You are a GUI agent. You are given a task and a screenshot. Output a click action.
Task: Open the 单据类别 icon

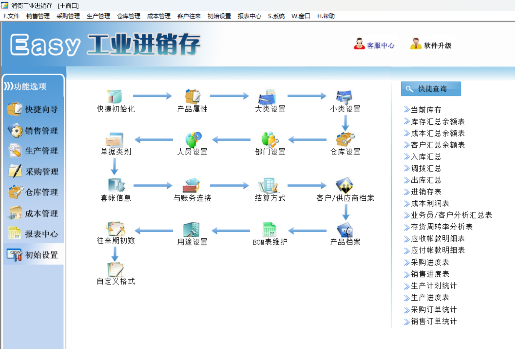tap(115, 140)
